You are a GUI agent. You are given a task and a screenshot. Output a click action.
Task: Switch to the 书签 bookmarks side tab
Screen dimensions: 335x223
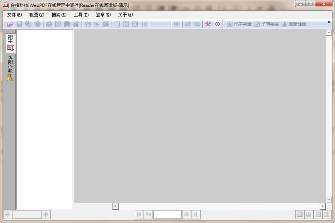10,44
